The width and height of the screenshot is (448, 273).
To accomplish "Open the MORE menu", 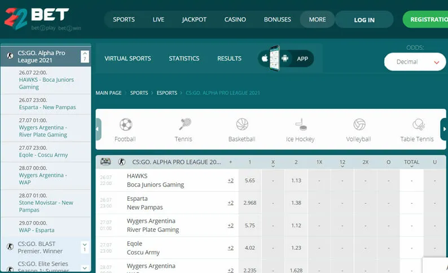I will [317, 19].
